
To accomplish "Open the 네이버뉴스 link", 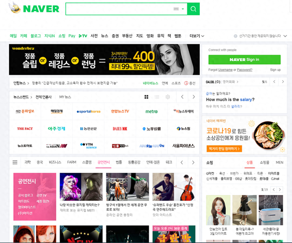I will 151,83.
